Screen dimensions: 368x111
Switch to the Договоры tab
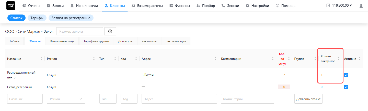125,41
